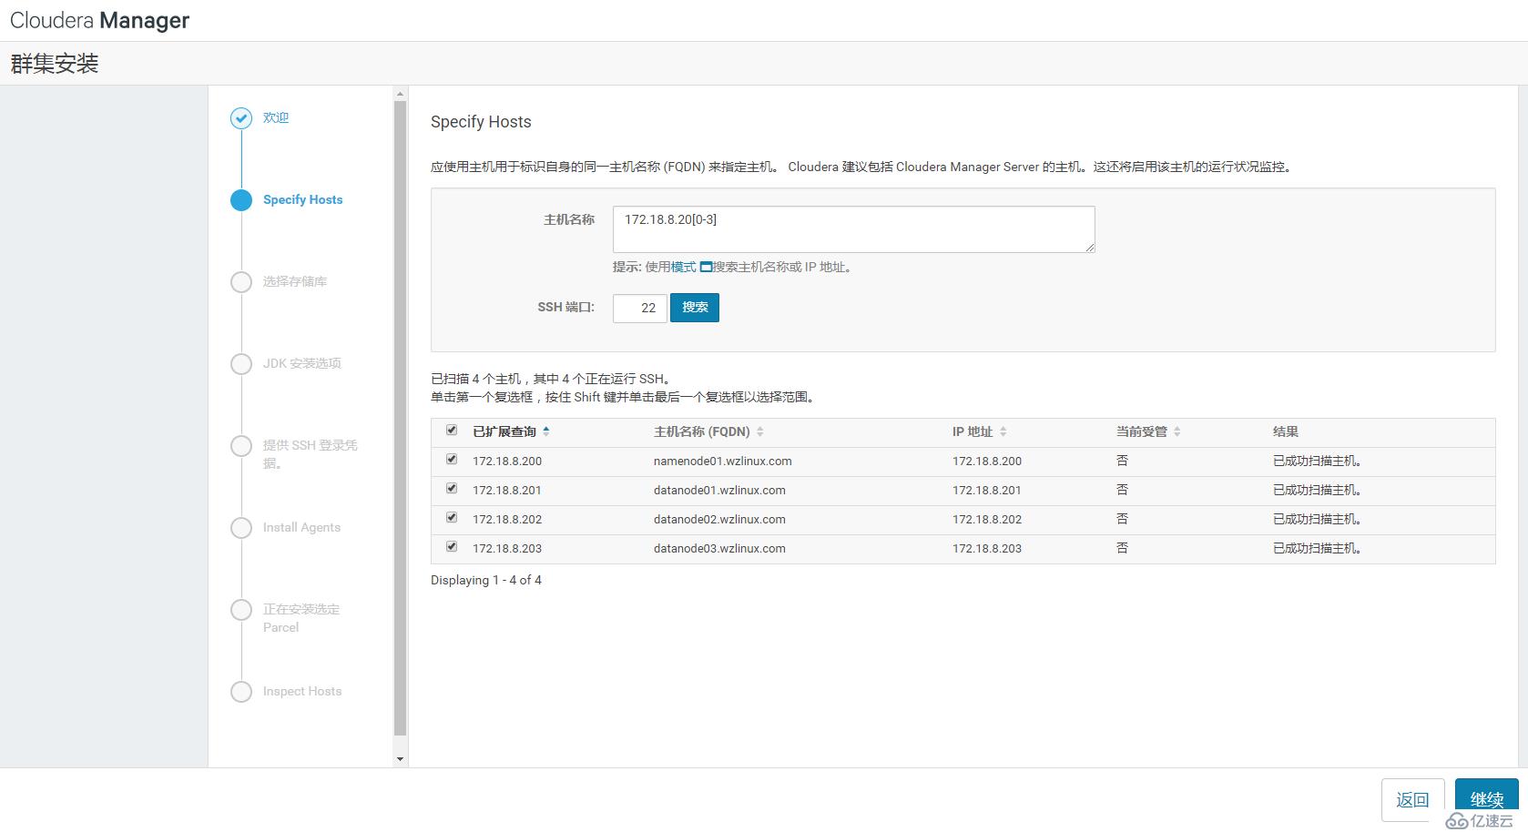Viewport: 1528px width, 832px height.
Task: Open the pattern help icon beside 模式
Action: coord(706,268)
